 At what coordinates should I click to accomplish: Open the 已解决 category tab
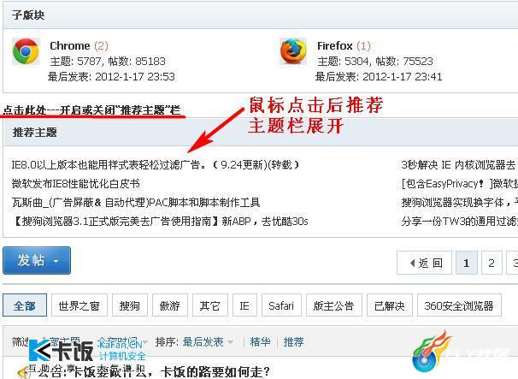click(x=390, y=305)
